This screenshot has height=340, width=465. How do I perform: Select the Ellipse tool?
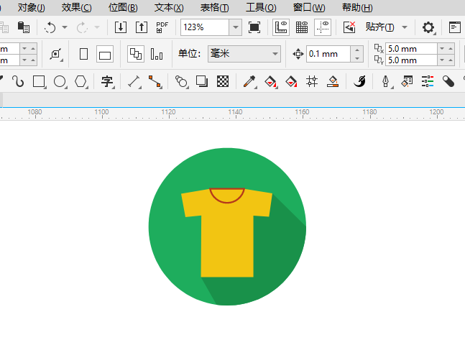click(x=60, y=81)
